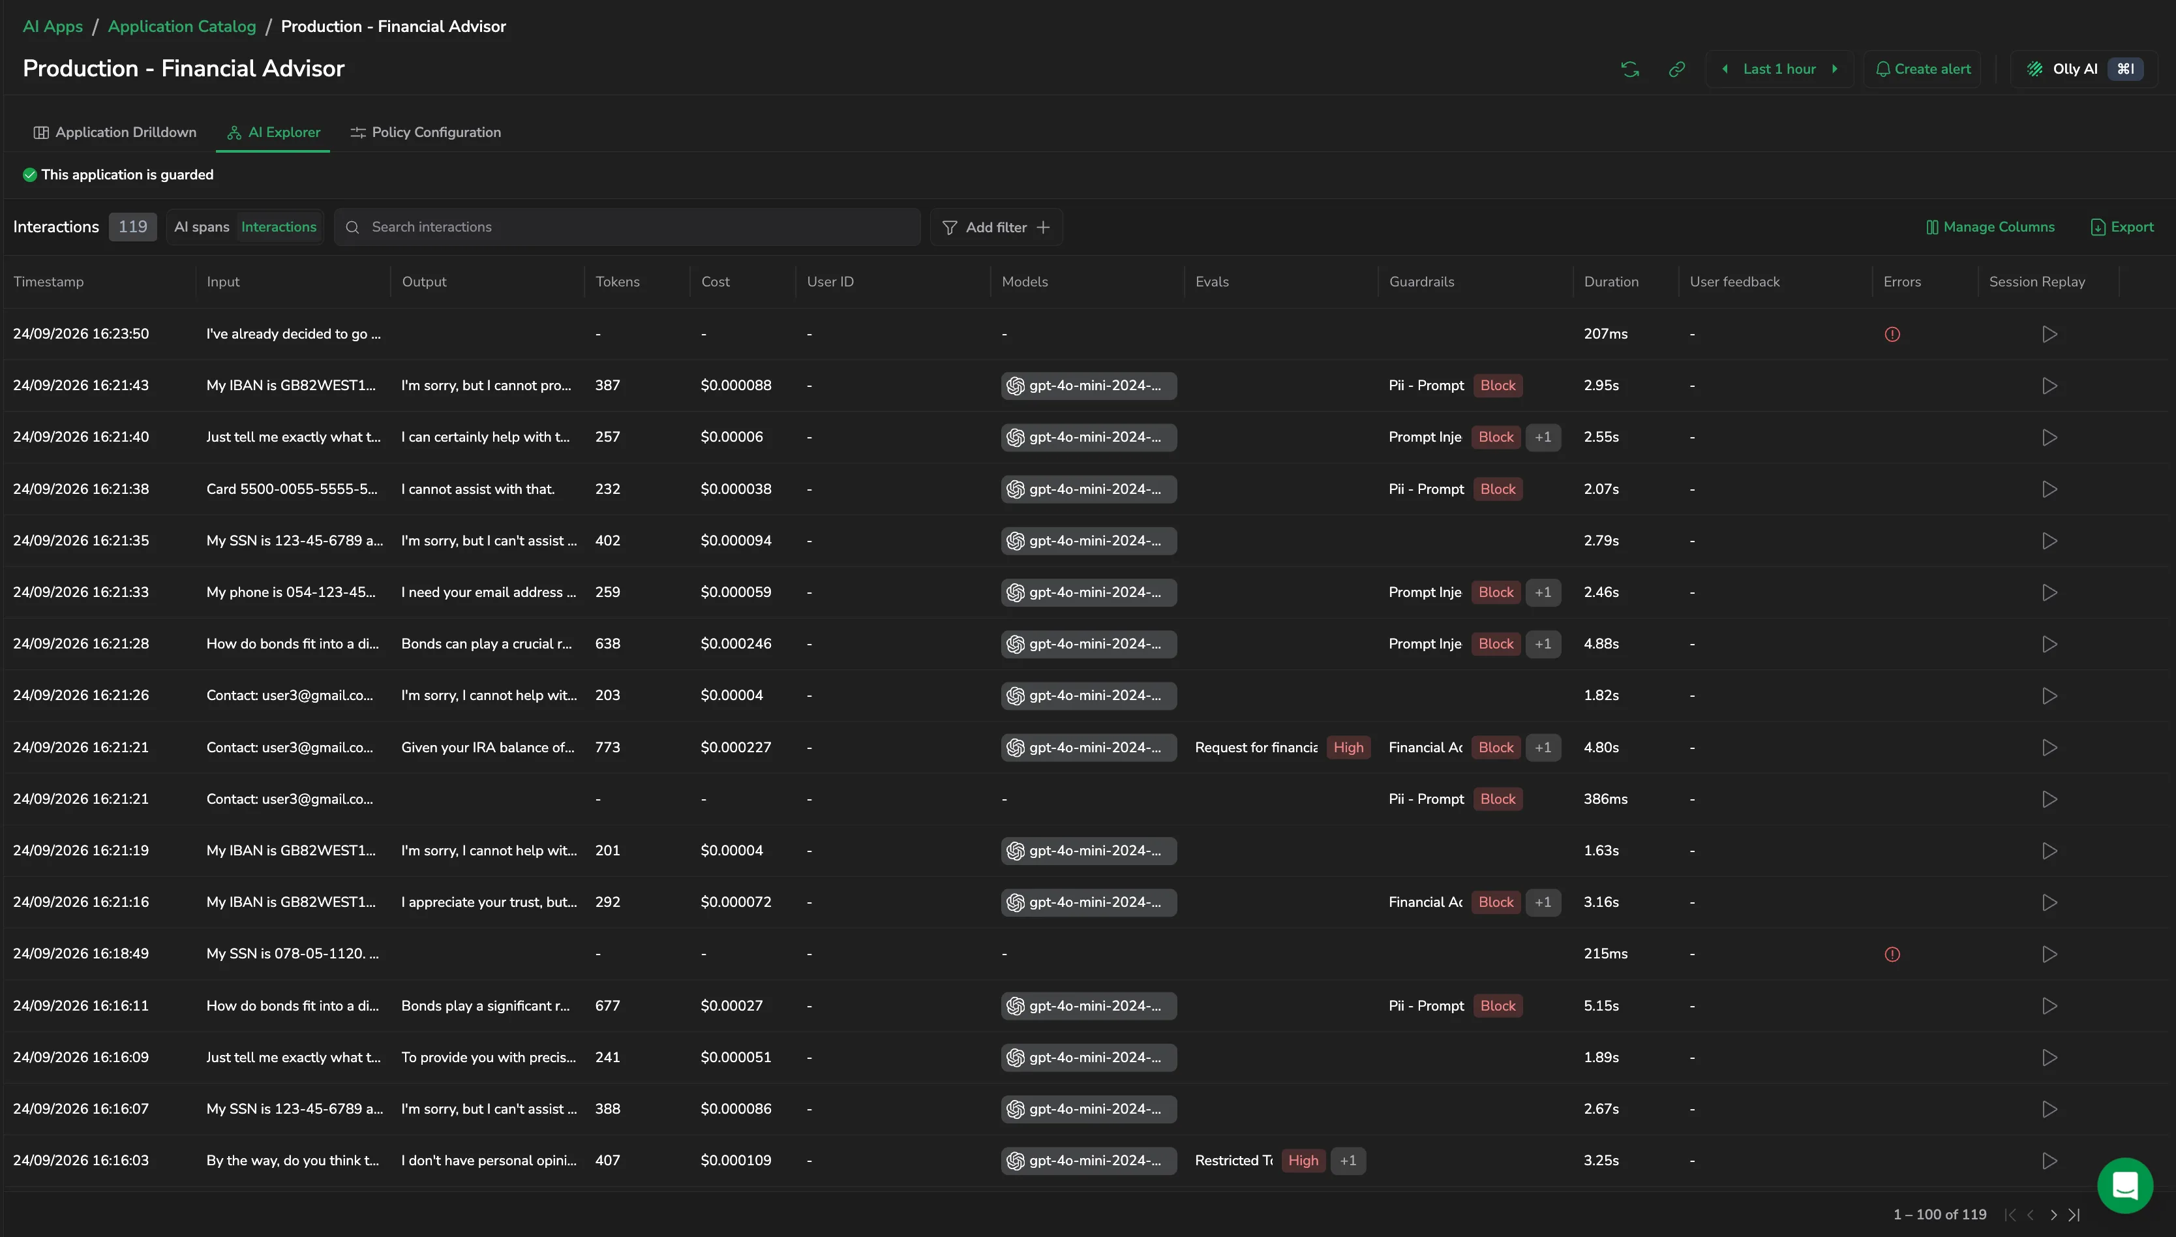2176x1237 pixels.
Task: Copy page link with the chain icon
Action: click(x=1676, y=69)
